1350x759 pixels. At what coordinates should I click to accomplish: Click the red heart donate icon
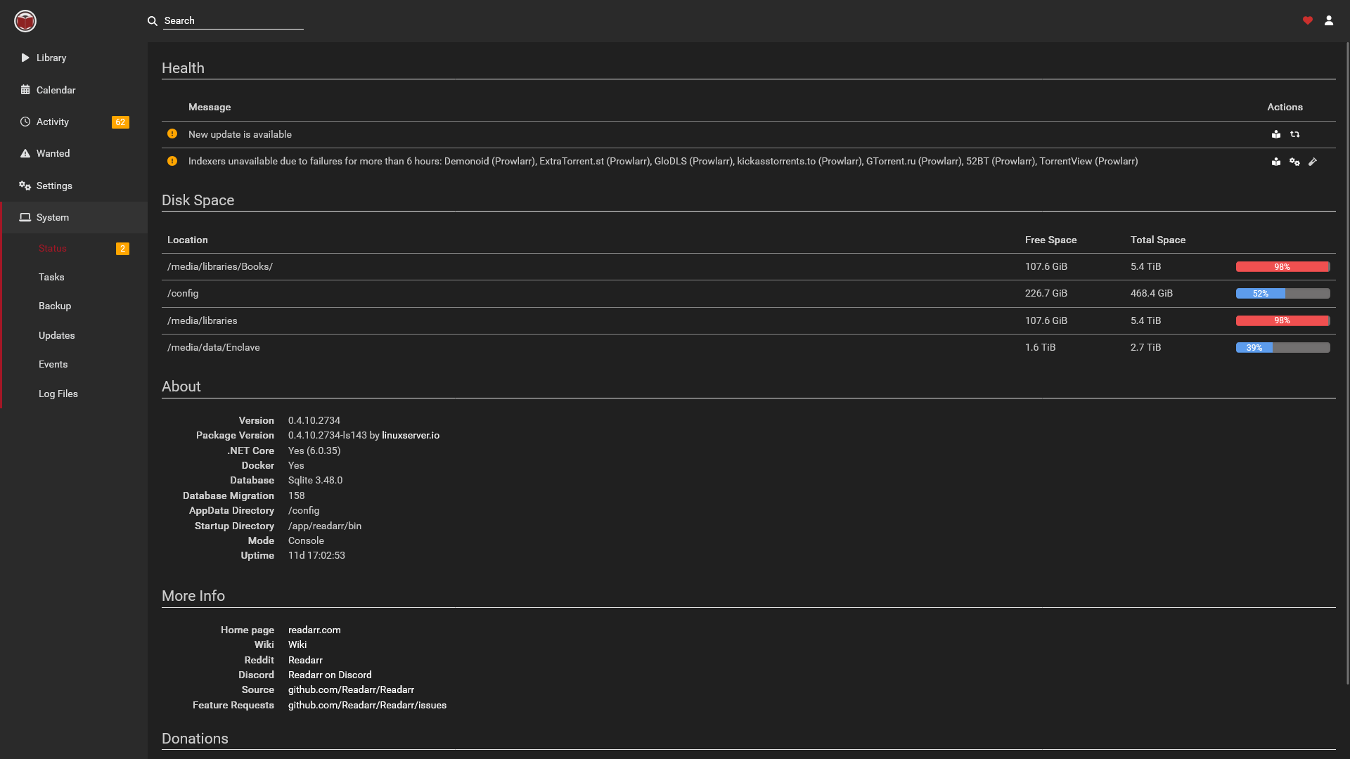click(1308, 20)
